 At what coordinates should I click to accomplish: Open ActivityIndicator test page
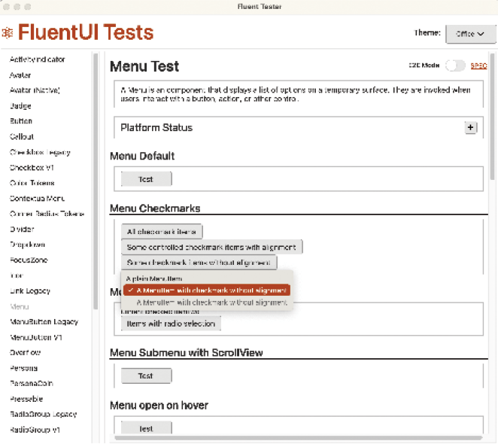tap(38, 59)
